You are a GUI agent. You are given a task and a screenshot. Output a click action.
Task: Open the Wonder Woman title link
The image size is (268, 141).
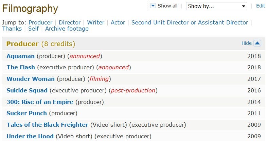[31, 79]
